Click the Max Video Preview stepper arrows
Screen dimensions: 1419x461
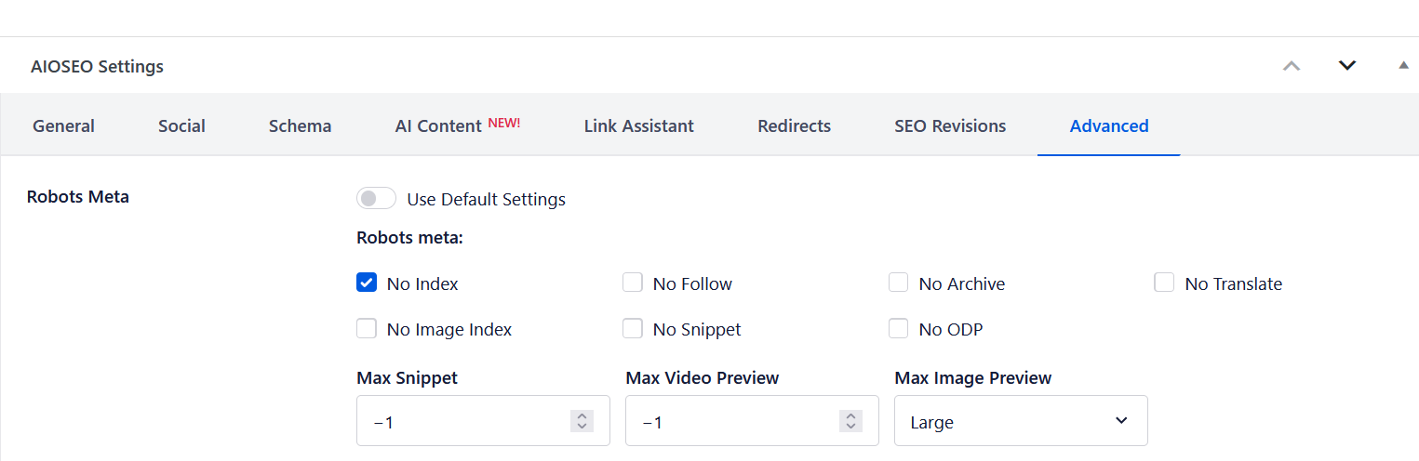[850, 421]
